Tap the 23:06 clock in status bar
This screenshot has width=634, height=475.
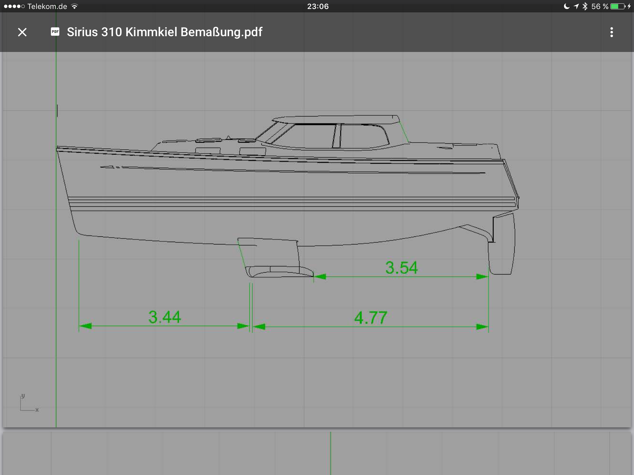[318, 6]
